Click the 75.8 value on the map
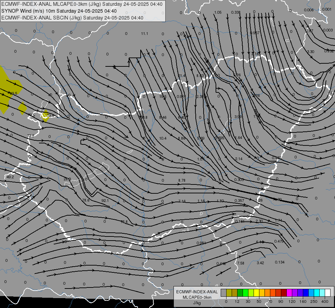 pos(124,222)
